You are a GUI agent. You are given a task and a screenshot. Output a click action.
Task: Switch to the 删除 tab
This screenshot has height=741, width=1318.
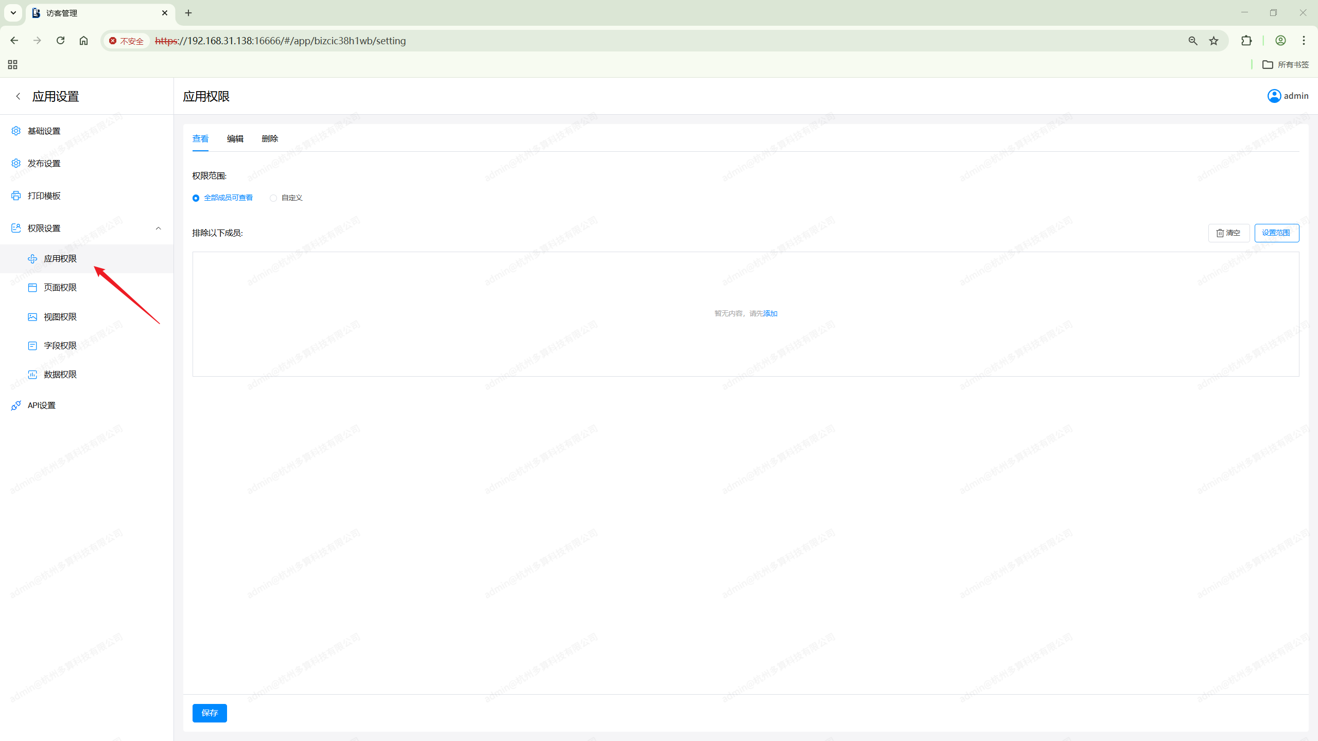270,138
